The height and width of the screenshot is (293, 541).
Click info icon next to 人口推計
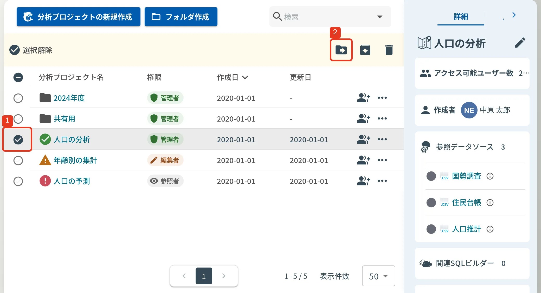click(x=490, y=229)
